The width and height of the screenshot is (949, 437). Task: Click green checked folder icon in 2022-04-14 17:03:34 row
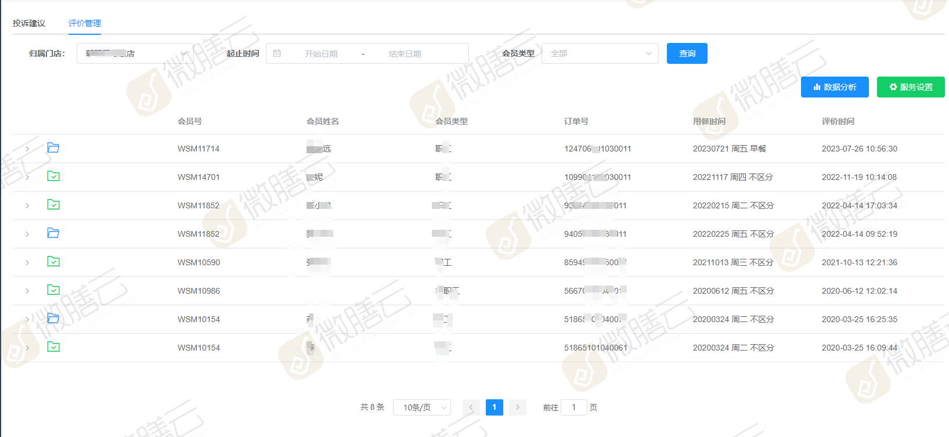[53, 205]
